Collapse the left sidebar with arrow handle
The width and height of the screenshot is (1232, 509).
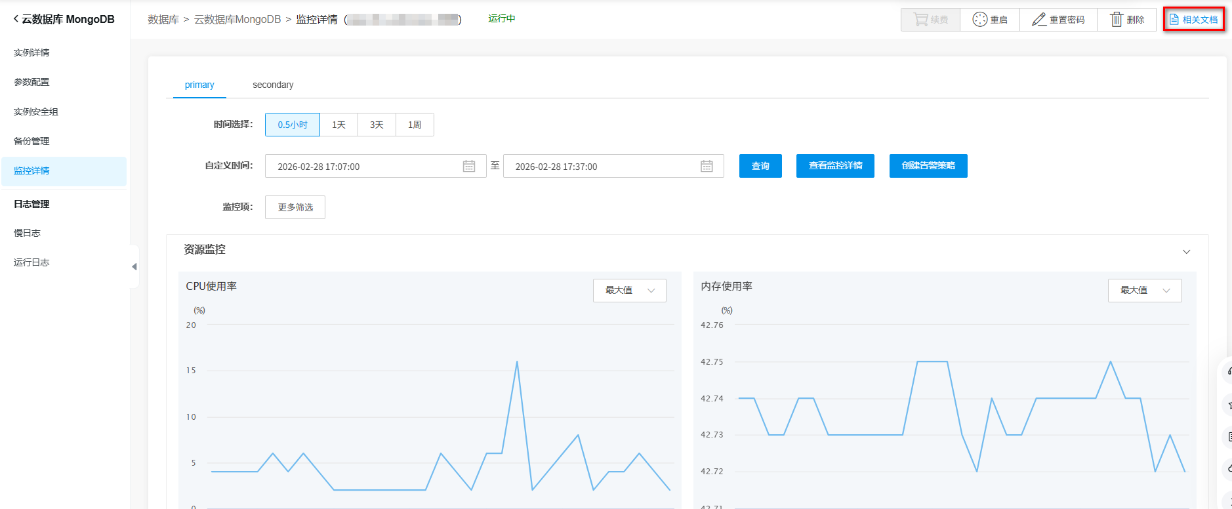(x=134, y=266)
